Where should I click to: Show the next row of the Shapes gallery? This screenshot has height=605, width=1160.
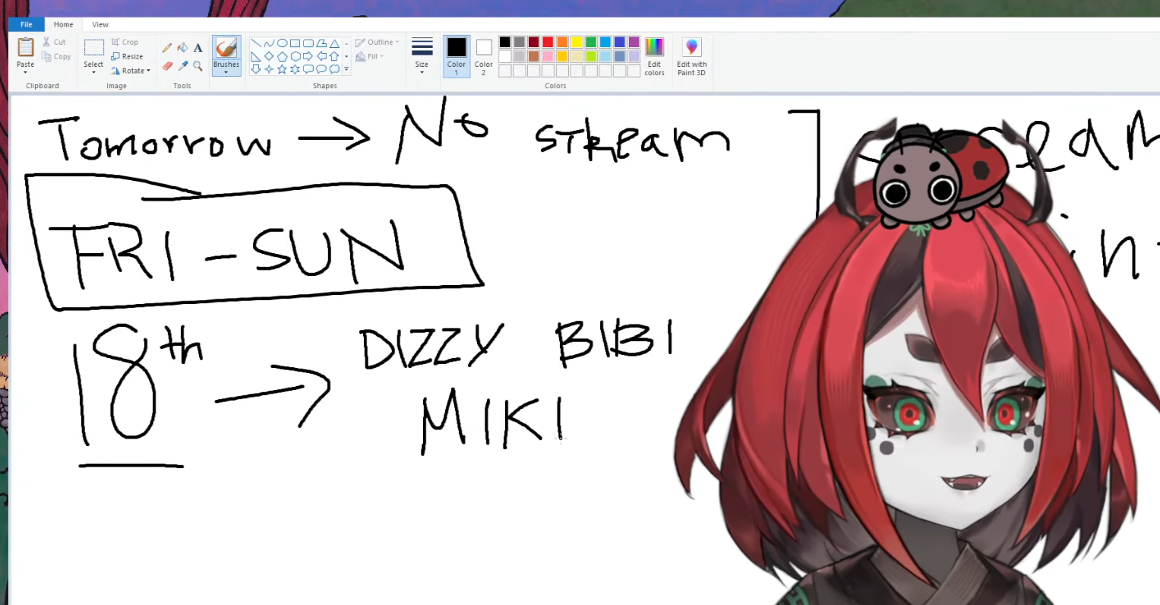pos(346,56)
